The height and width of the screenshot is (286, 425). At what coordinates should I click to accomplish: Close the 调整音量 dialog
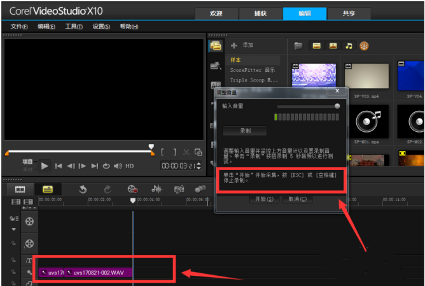(x=337, y=91)
